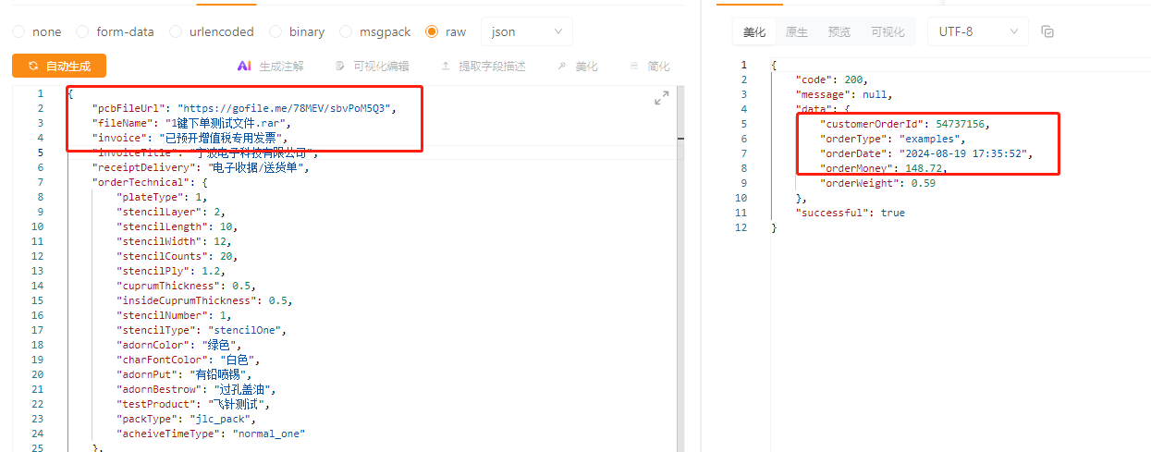Switch to 可视化 response tab
This screenshot has height=452, width=1151.
pyautogui.click(x=888, y=31)
